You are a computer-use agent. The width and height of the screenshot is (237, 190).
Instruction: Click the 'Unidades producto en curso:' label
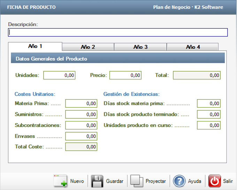tap(138, 125)
